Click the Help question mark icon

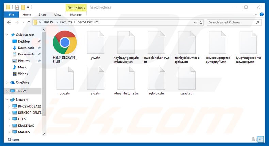click(x=262, y=15)
